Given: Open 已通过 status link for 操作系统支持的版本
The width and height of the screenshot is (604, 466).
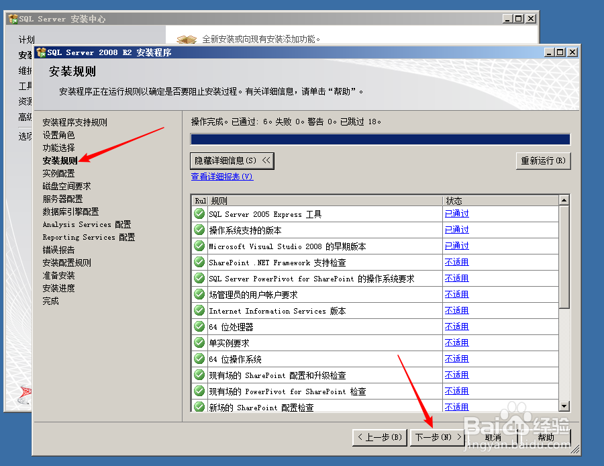Looking at the screenshot, I should pos(457,230).
